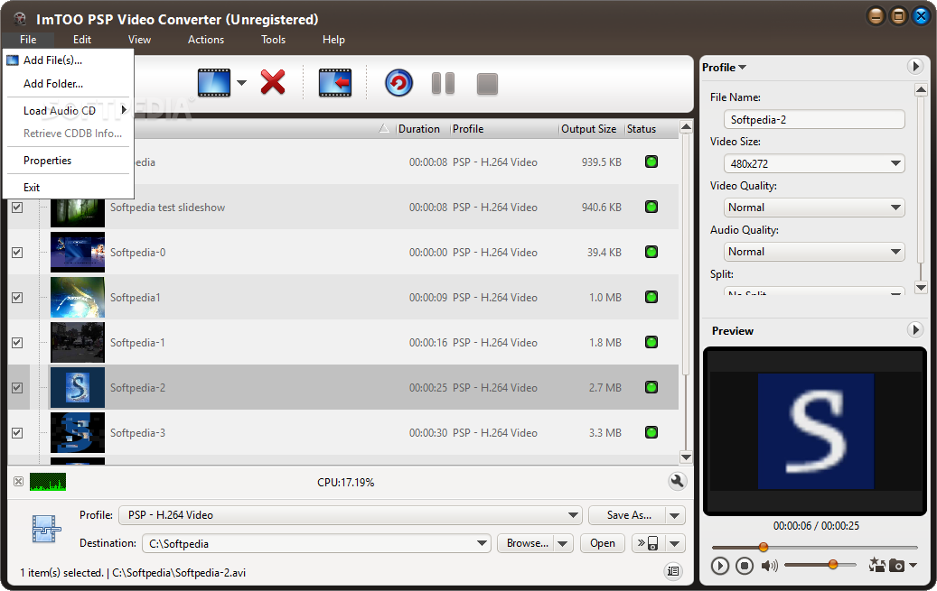Open the bottom Profile PSP - H.264 Video combo box
The height and width of the screenshot is (591, 937).
coord(350,515)
